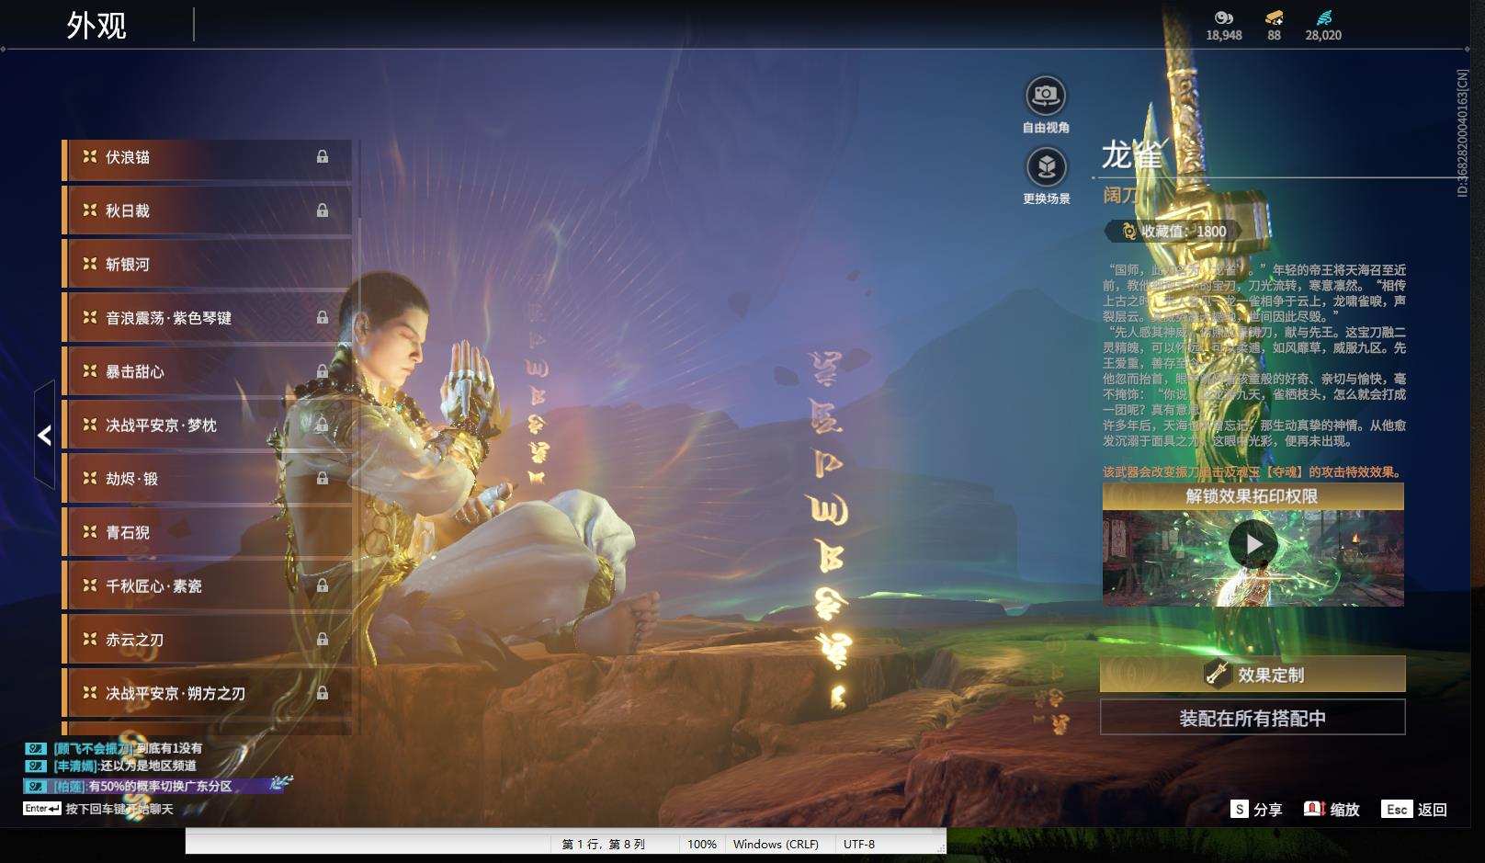Click the lock icon on 决战平安京·梦枕
The width and height of the screenshot is (1485, 863).
(x=323, y=425)
